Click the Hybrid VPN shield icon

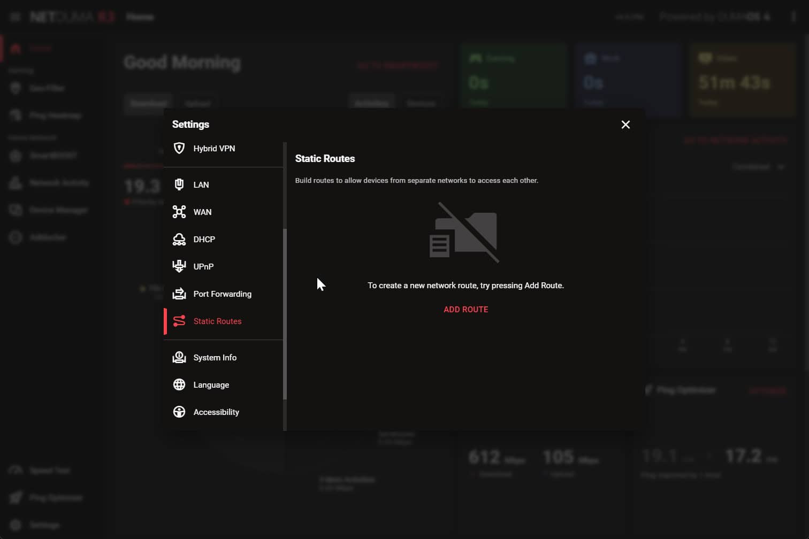[179, 148]
